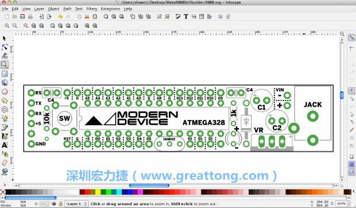Select the Ellipse tool

[5, 91]
